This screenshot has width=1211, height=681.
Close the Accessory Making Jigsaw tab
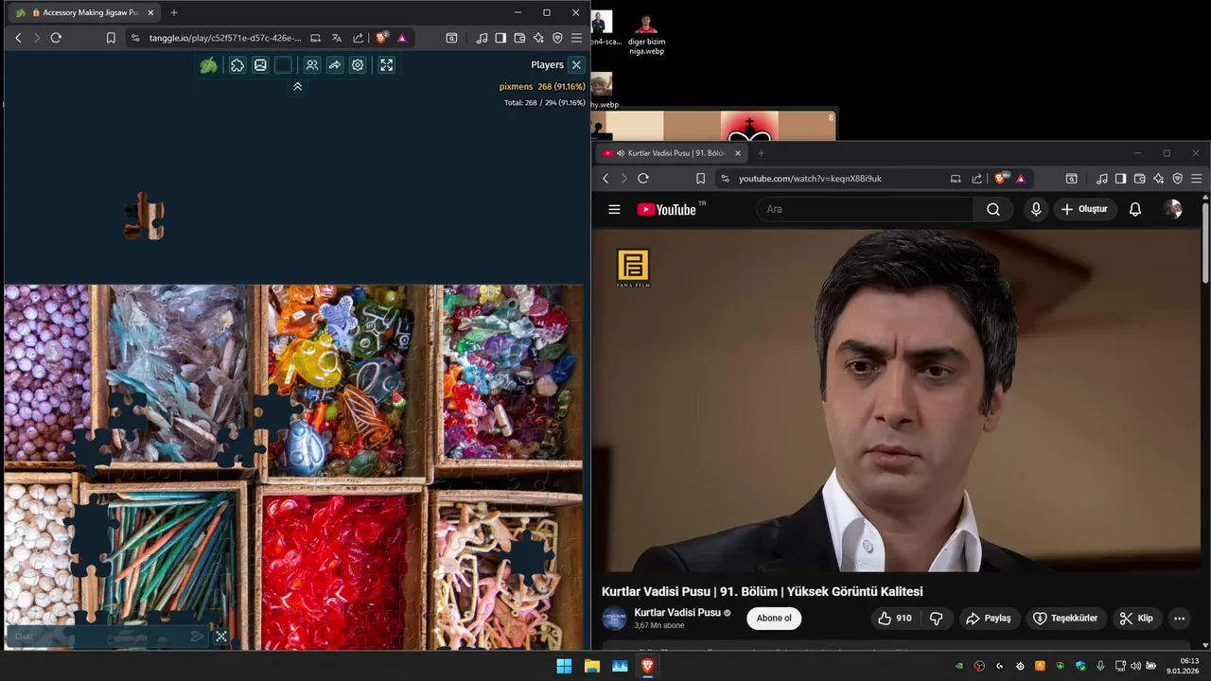pos(149,12)
